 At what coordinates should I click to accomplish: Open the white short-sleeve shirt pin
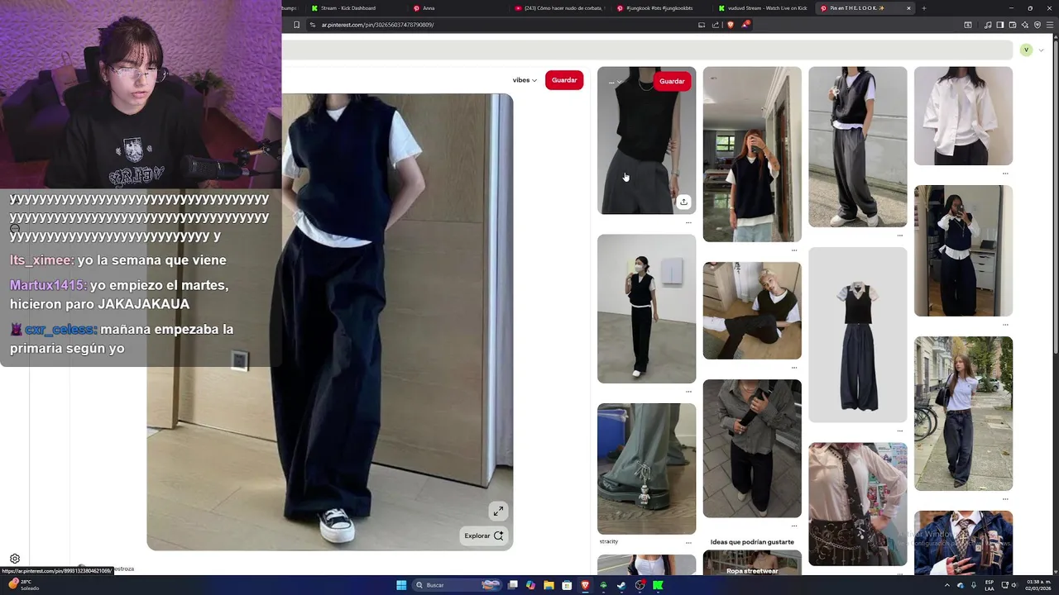point(963,116)
